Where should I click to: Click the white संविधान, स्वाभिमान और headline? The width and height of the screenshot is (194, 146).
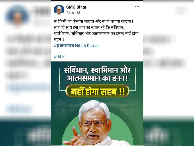(x=97, y=71)
